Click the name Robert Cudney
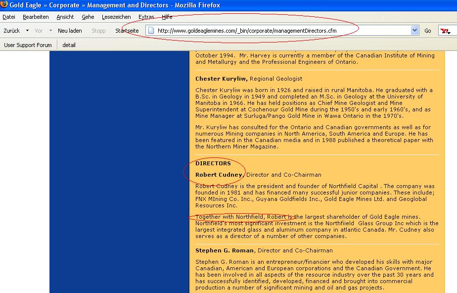This screenshot has width=457, height=293. [219, 175]
